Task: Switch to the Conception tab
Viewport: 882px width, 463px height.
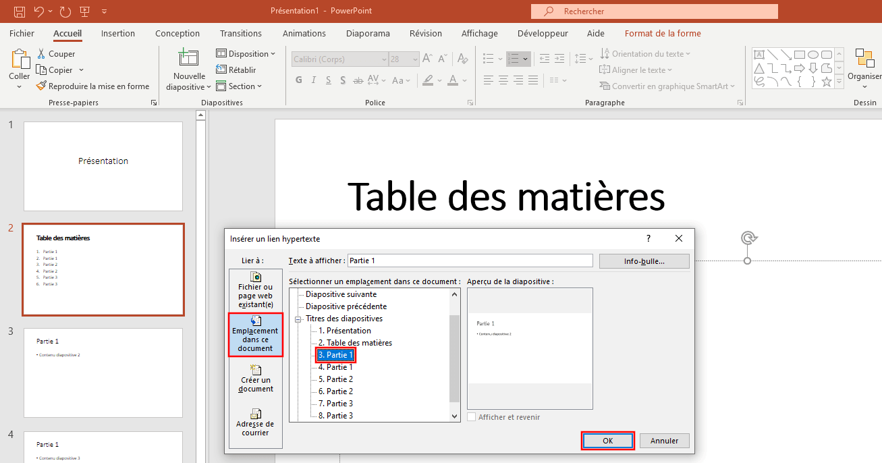Action: 177,33
